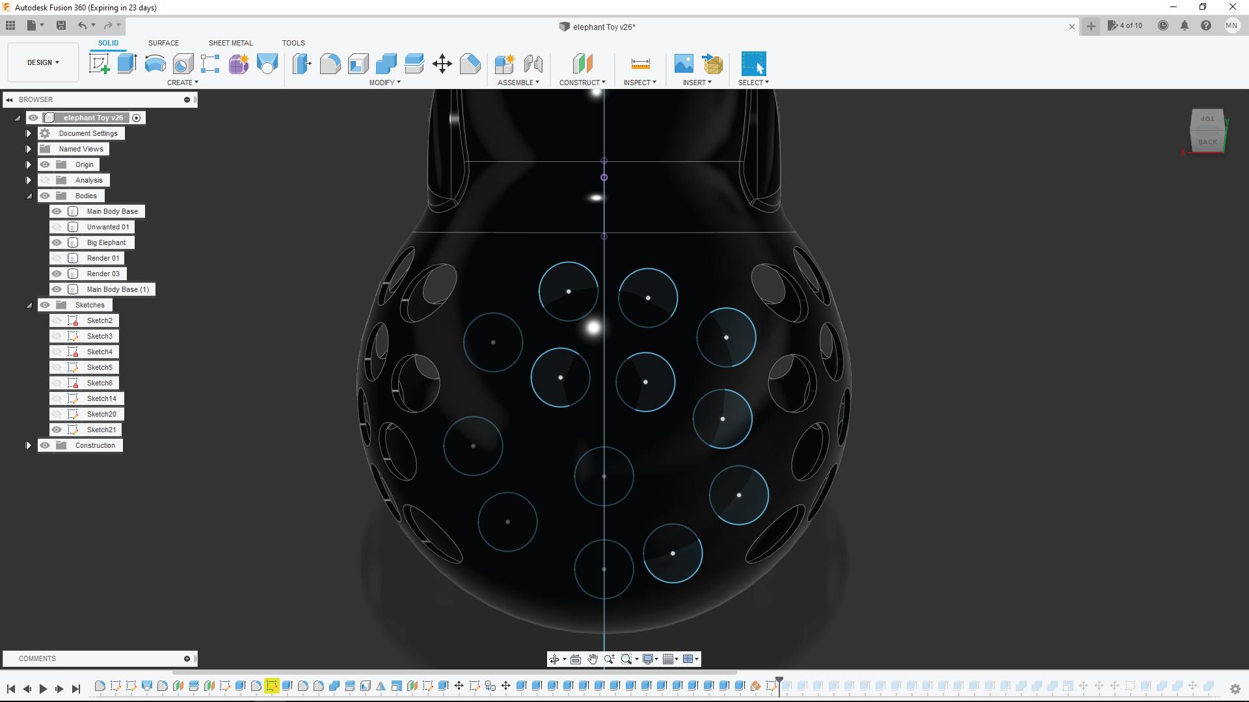The height and width of the screenshot is (702, 1249).
Task: Select the Insert Canvas tool
Action: 683,63
